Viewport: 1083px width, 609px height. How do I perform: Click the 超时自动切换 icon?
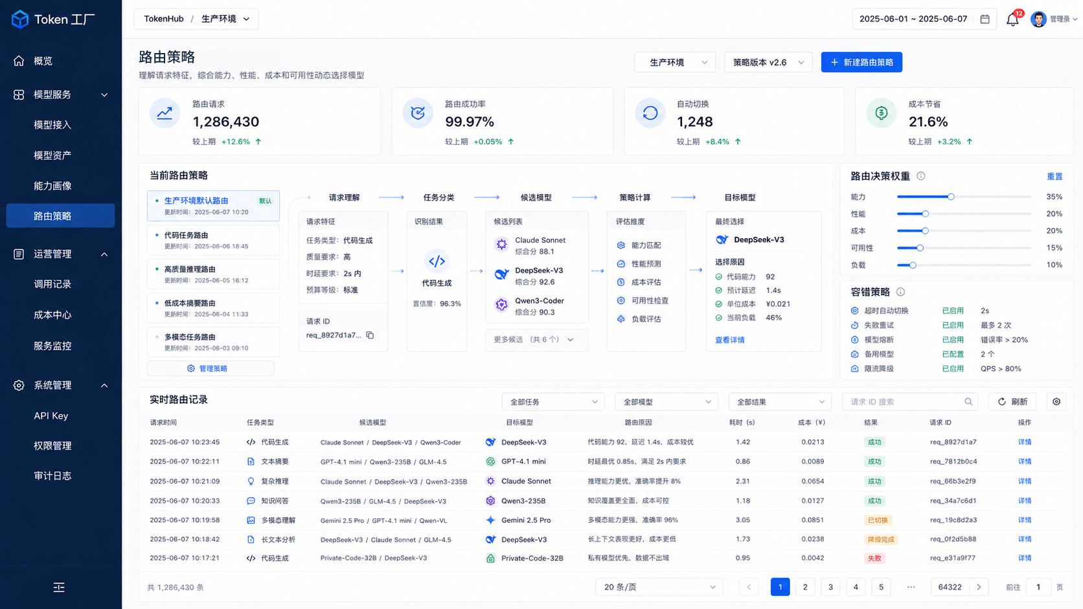[854, 311]
